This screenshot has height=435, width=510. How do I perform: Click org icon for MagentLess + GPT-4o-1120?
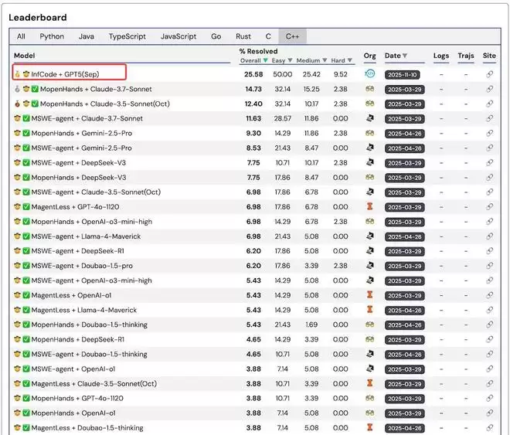click(370, 207)
